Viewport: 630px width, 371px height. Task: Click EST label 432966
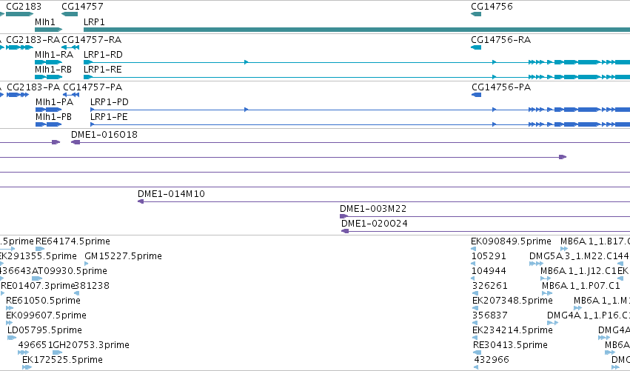[492, 360]
